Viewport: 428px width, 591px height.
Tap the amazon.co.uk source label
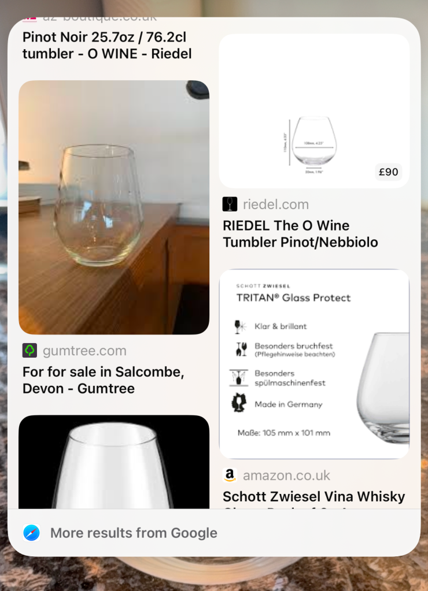tap(286, 475)
